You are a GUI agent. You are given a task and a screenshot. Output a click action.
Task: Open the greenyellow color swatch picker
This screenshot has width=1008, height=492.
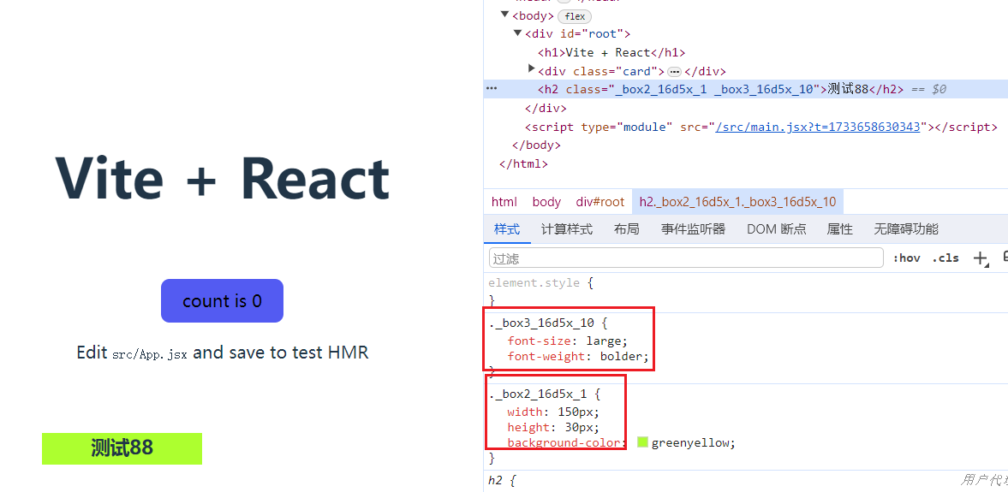[643, 442]
